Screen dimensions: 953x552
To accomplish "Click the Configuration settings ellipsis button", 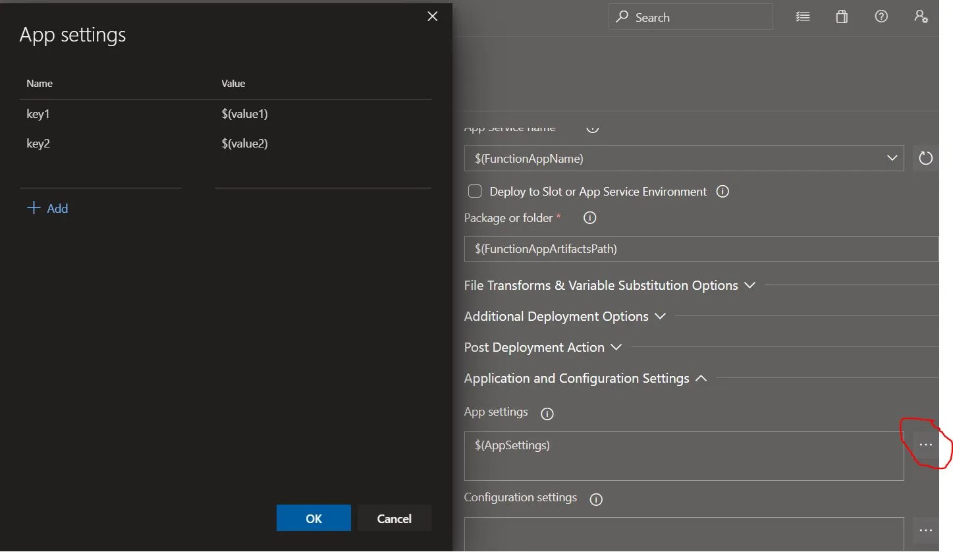I will tap(925, 530).
